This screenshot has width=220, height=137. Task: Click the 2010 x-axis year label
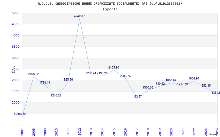(x=57, y=132)
